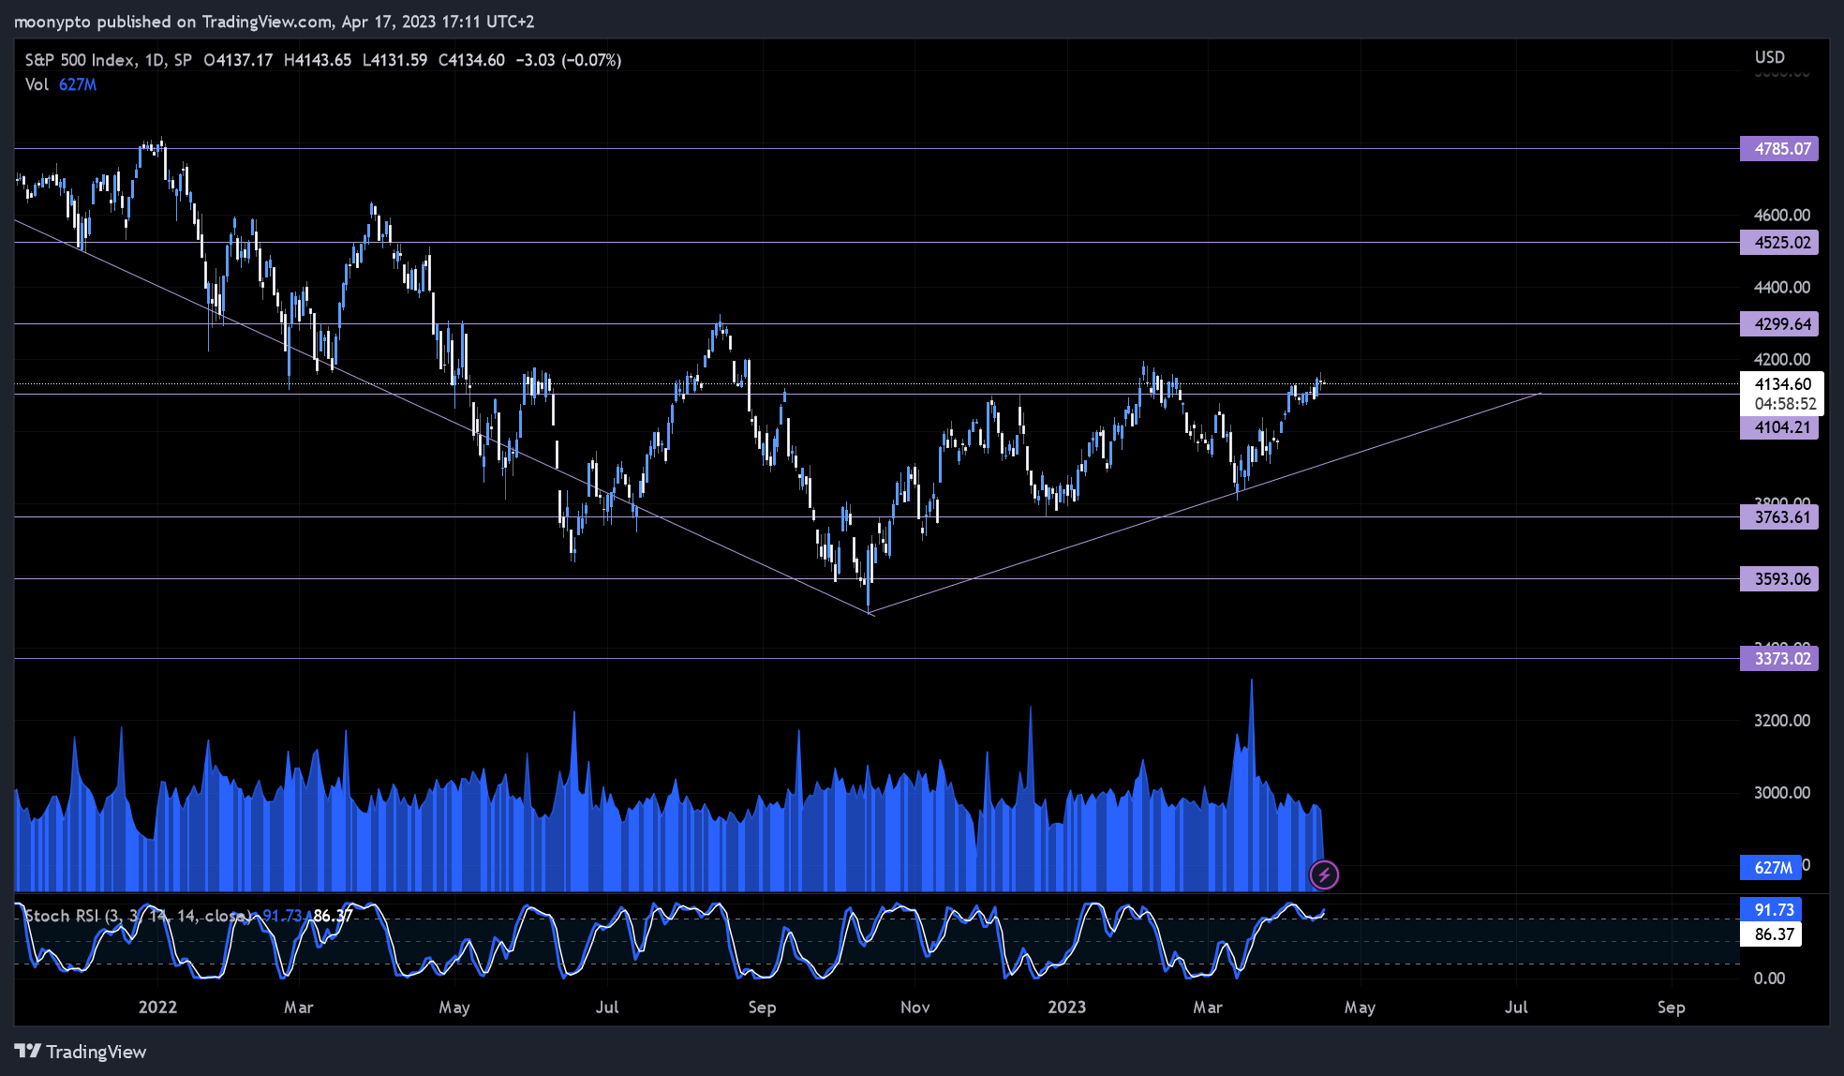1844x1076 pixels.
Task: Click the 3000.00 price scale tick
Action: point(1781,792)
